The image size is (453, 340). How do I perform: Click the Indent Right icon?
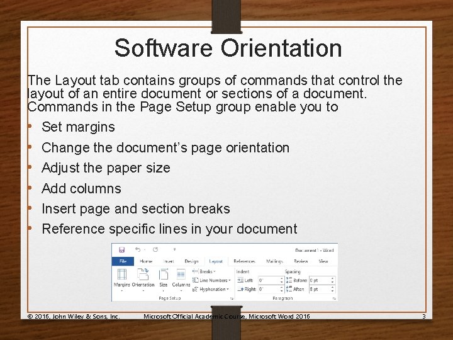(x=240, y=289)
